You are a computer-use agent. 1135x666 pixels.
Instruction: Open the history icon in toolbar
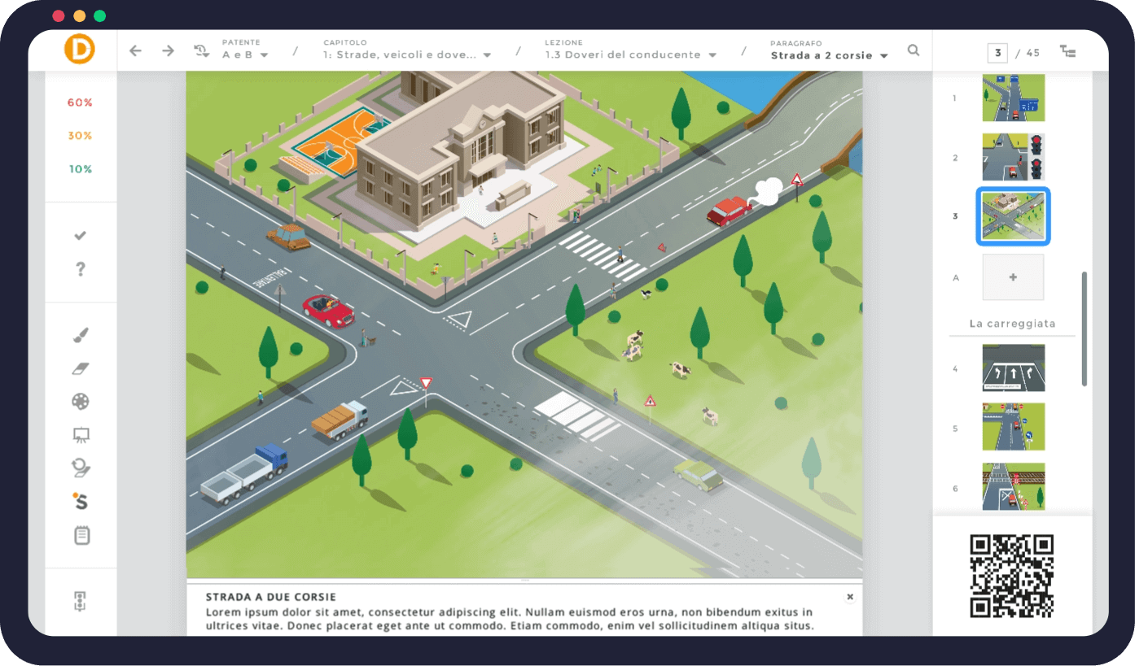[201, 51]
